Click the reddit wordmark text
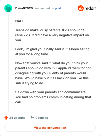 pos(90,8)
